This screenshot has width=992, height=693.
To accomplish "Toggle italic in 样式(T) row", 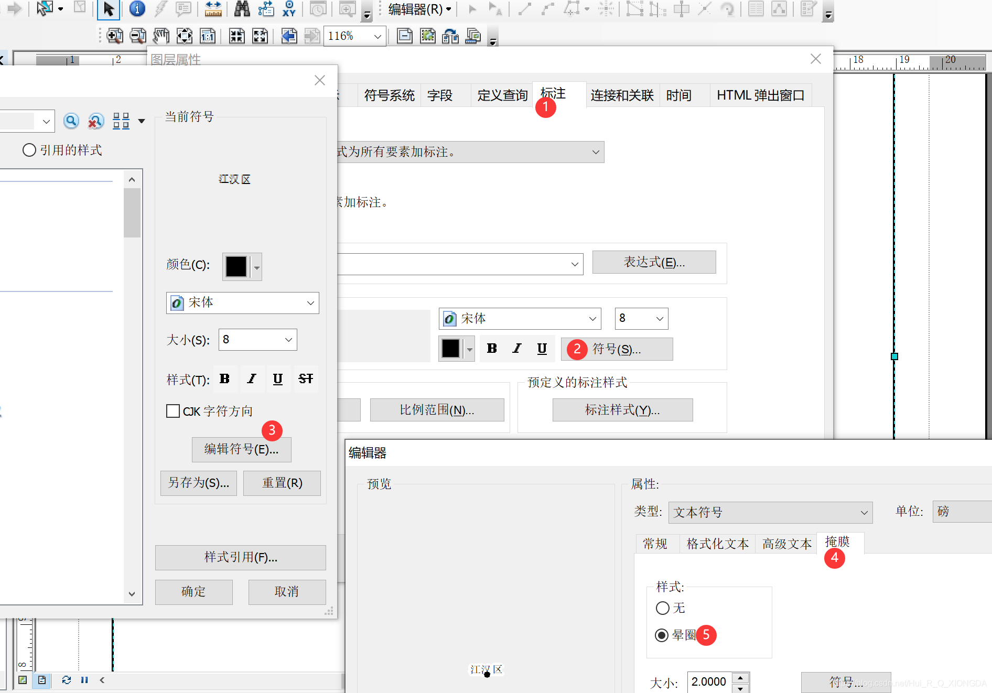I will (x=252, y=378).
